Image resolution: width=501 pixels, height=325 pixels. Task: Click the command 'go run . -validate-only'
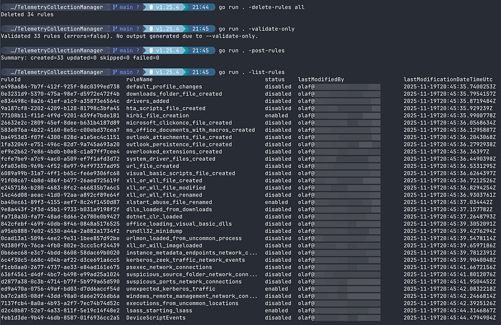coord(257,29)
